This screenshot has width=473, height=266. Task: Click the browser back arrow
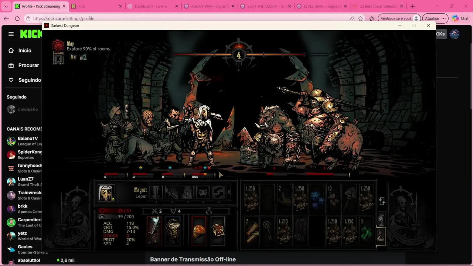tap(6, 18)
